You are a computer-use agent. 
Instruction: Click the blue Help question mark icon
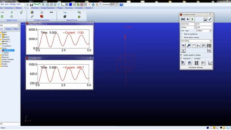(121, 5)
